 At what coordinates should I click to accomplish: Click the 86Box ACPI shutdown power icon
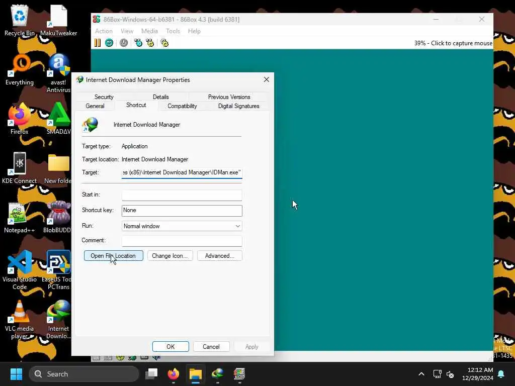(x=124, y=43)
